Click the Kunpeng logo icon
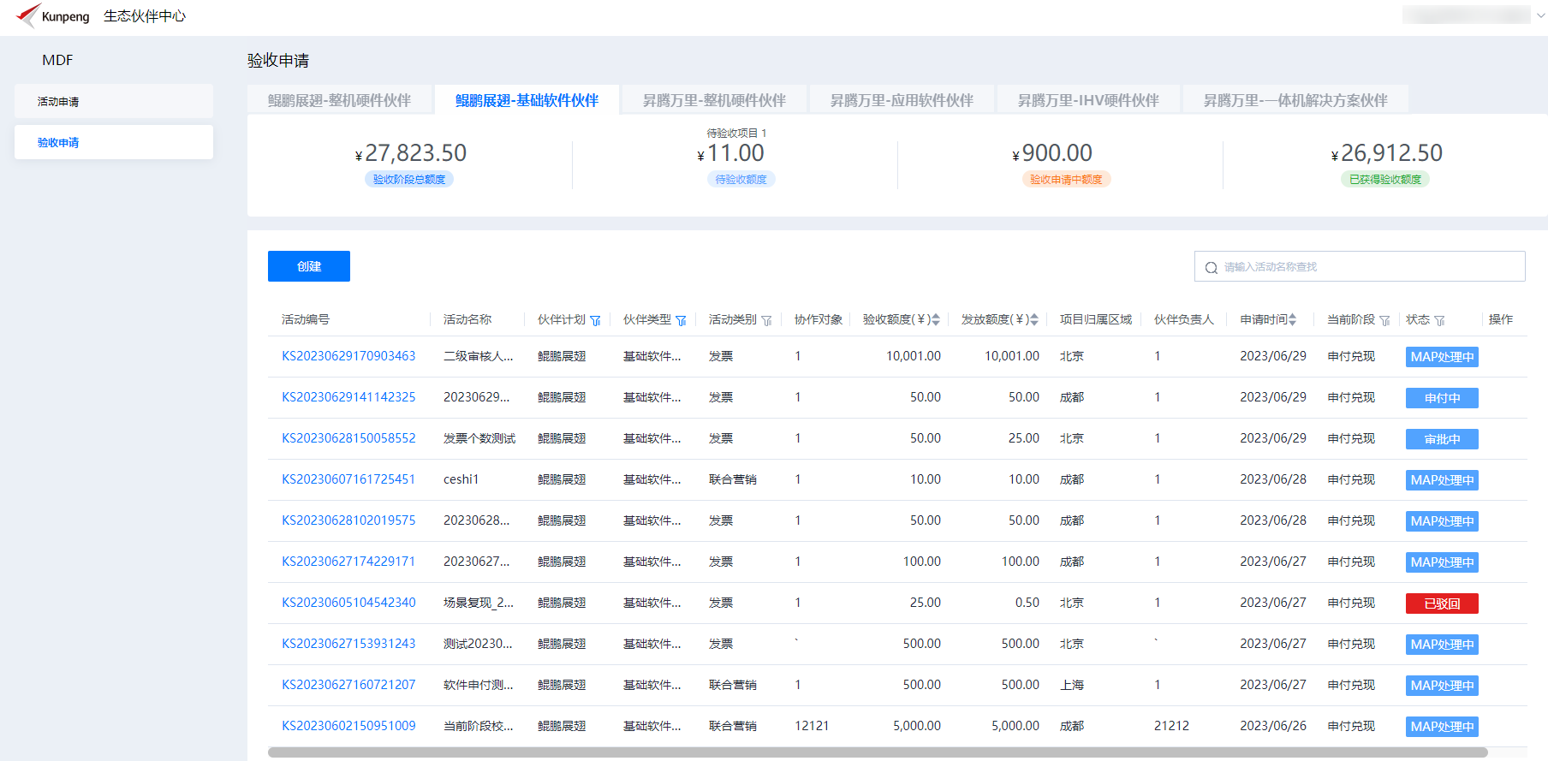Screen dimensions: 1548x761 click(27, 15)
